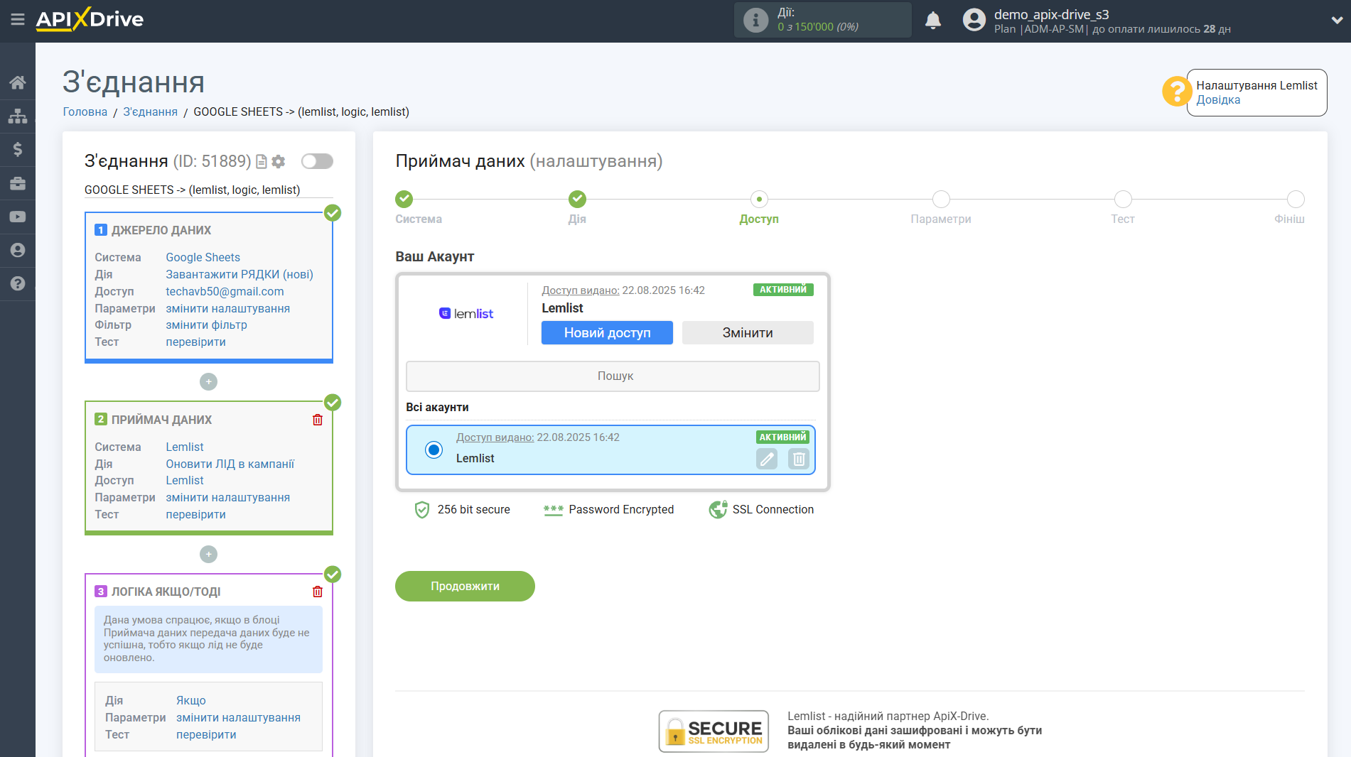Click Якщо action link

click(191, 700)
